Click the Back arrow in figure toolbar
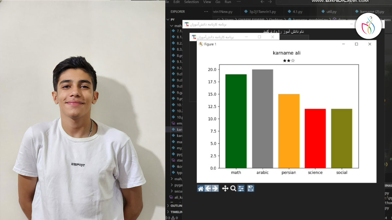Image resolution: width=392 pixels, height=220 pixels. (208, 188)
